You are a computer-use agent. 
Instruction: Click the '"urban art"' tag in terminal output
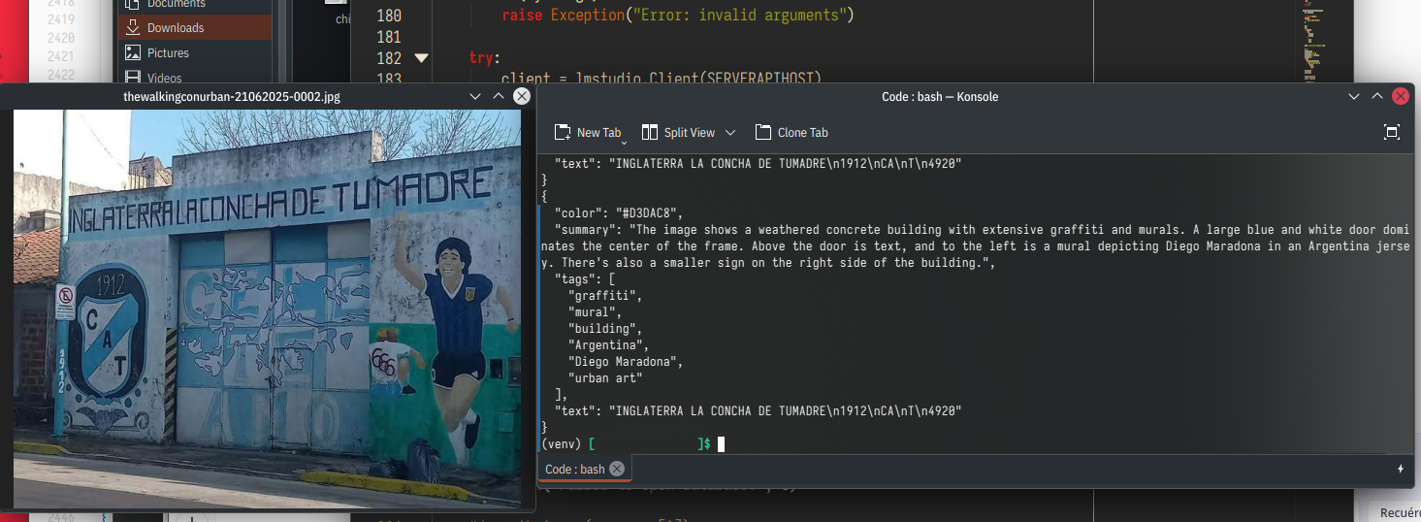click(x=605, y=378)
